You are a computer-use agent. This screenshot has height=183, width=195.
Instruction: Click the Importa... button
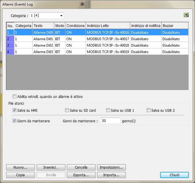[111, 175]
